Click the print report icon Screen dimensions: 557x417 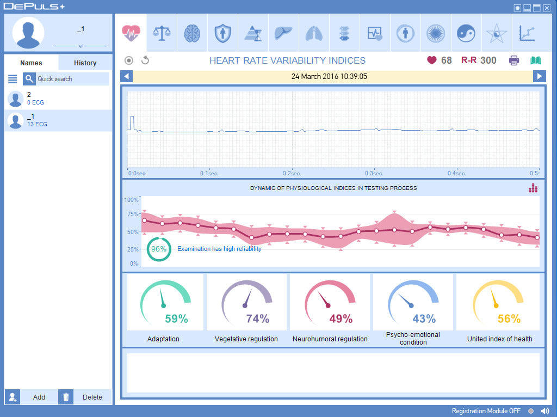click(x=514, y=60)
